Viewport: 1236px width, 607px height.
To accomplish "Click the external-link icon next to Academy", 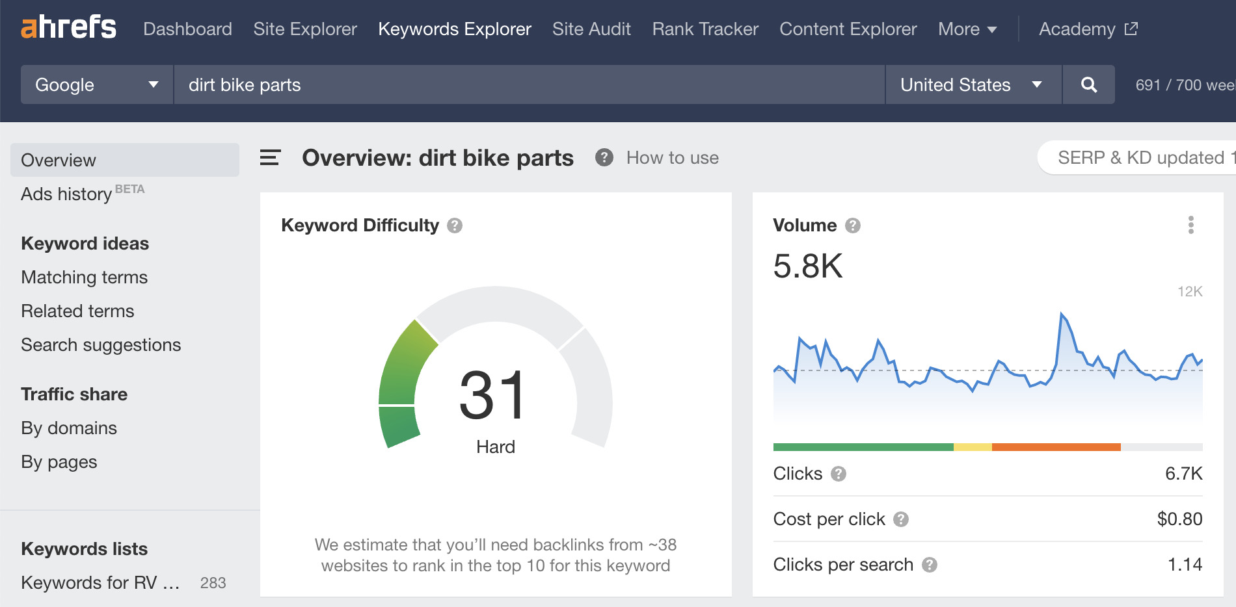I will (x=1131, y=29).
